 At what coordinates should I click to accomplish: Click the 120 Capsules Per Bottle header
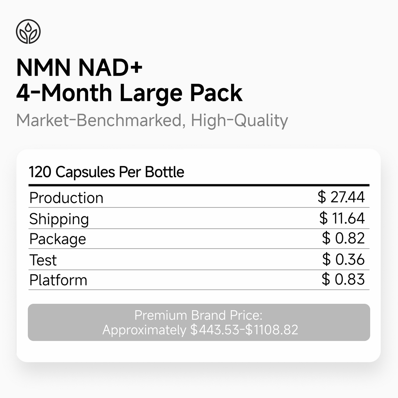pyautogui.click(x=106, y=172)
